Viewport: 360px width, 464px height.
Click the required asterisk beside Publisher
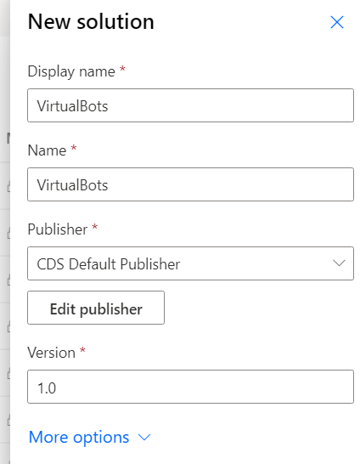tap(94, 227)
